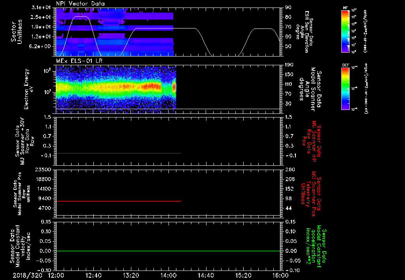Click the '2018/320' date label
Image resolution: width=405 pixels, height=280 pixels.
click(27, 275)
